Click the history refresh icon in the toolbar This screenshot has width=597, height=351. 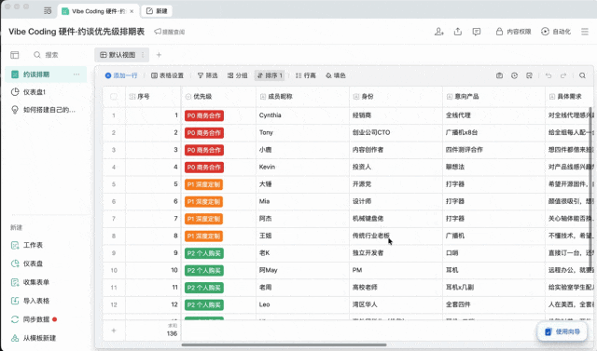514,75
